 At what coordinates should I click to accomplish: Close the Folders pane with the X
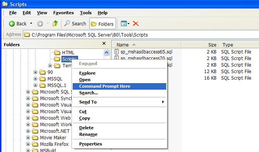tap(104, 43)
